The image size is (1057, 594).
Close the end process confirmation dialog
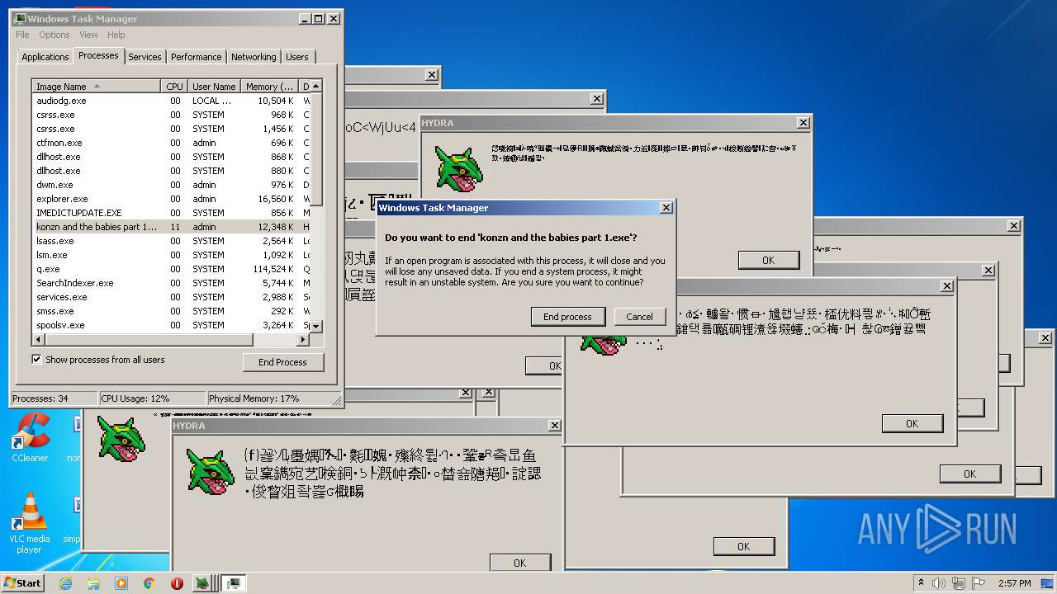click(666, 208)
